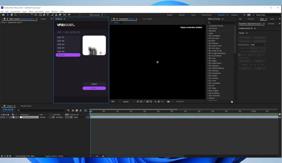The height and width of the screenshot is (163, 282).
Task: Open the VFXBoost panel menu icon
Action: [64, 19]
